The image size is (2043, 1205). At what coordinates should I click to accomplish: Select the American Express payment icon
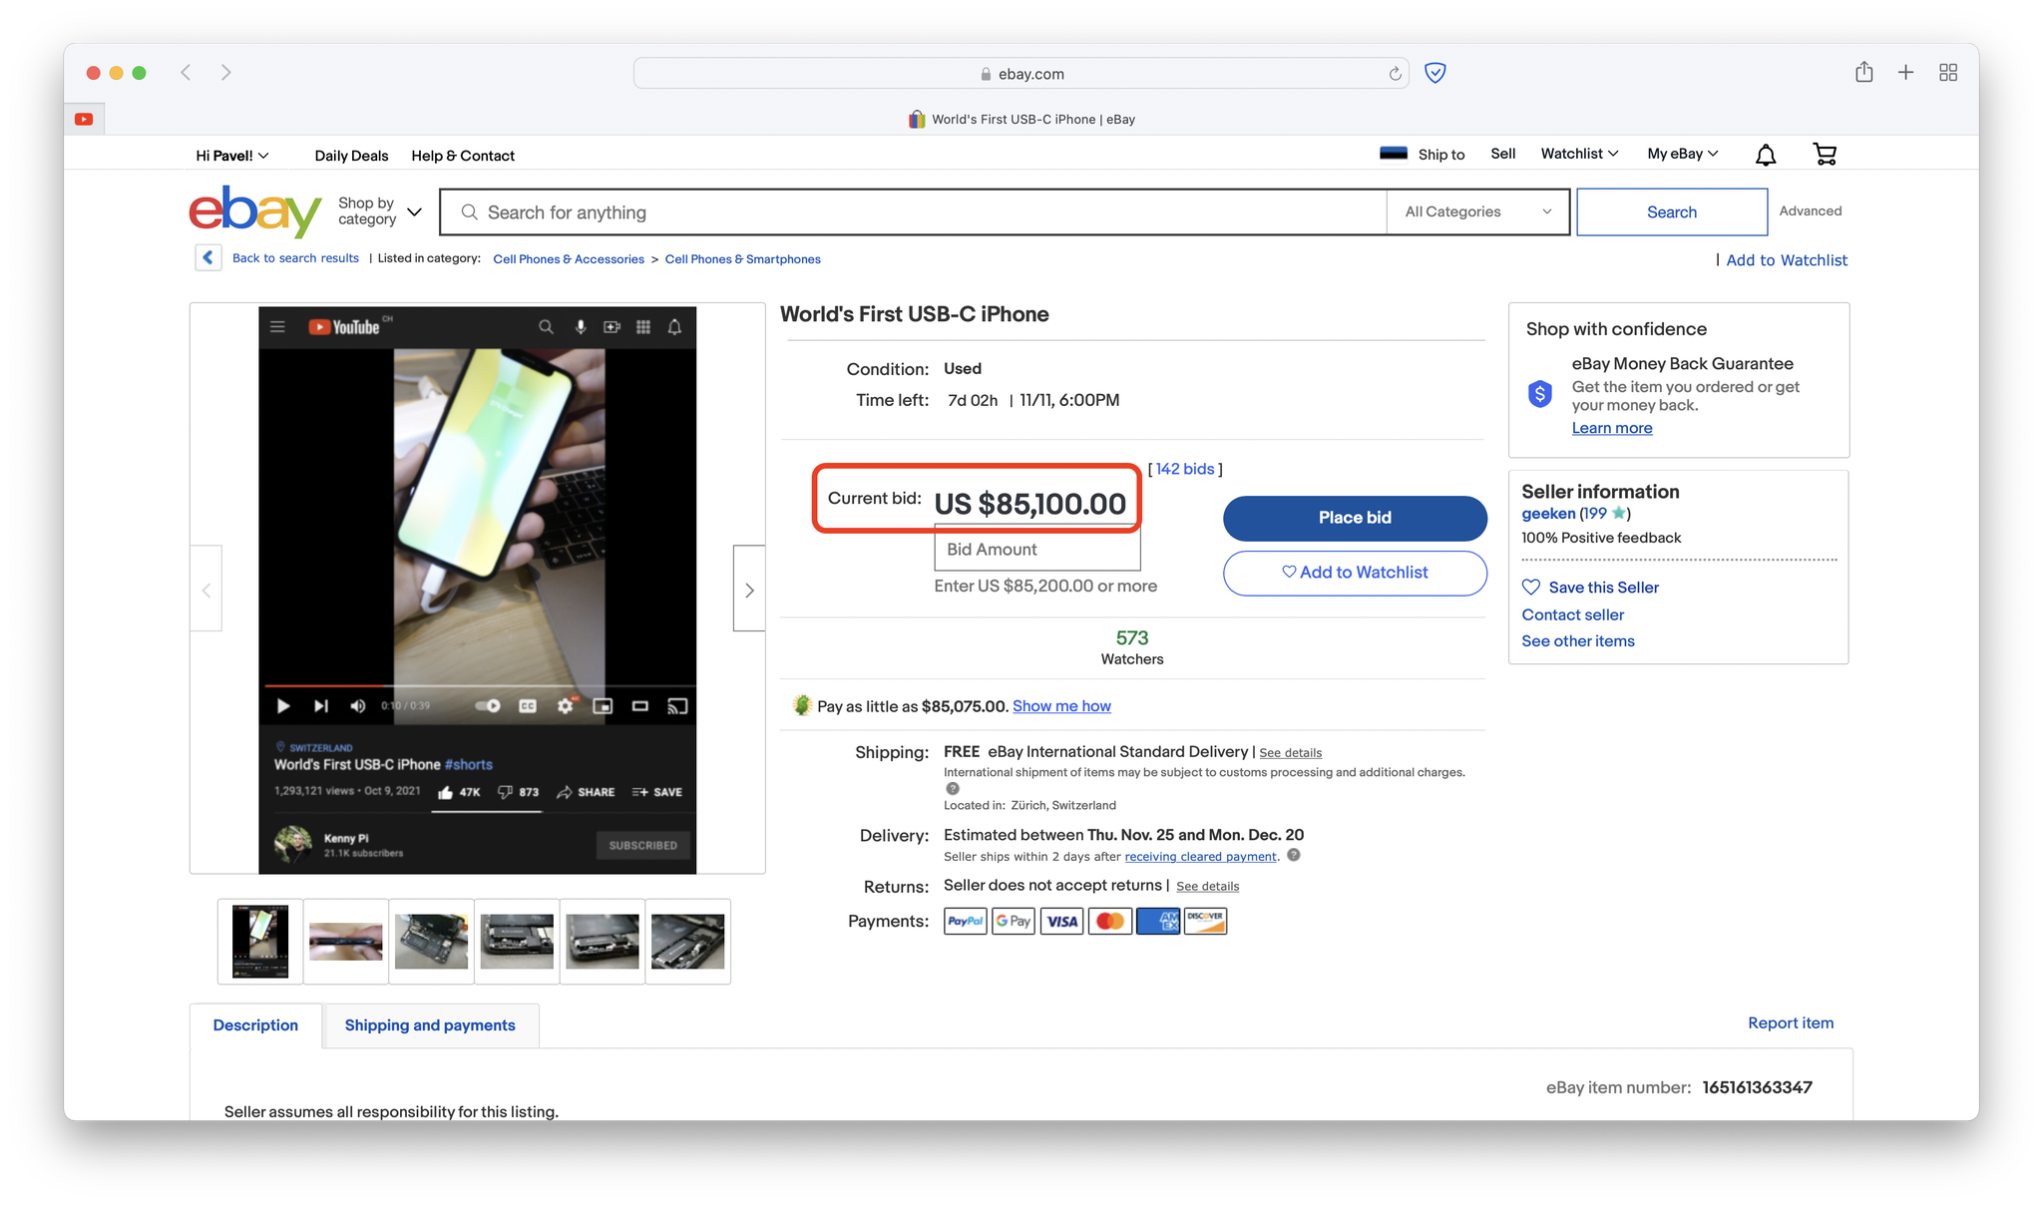tap(1157, 921)
